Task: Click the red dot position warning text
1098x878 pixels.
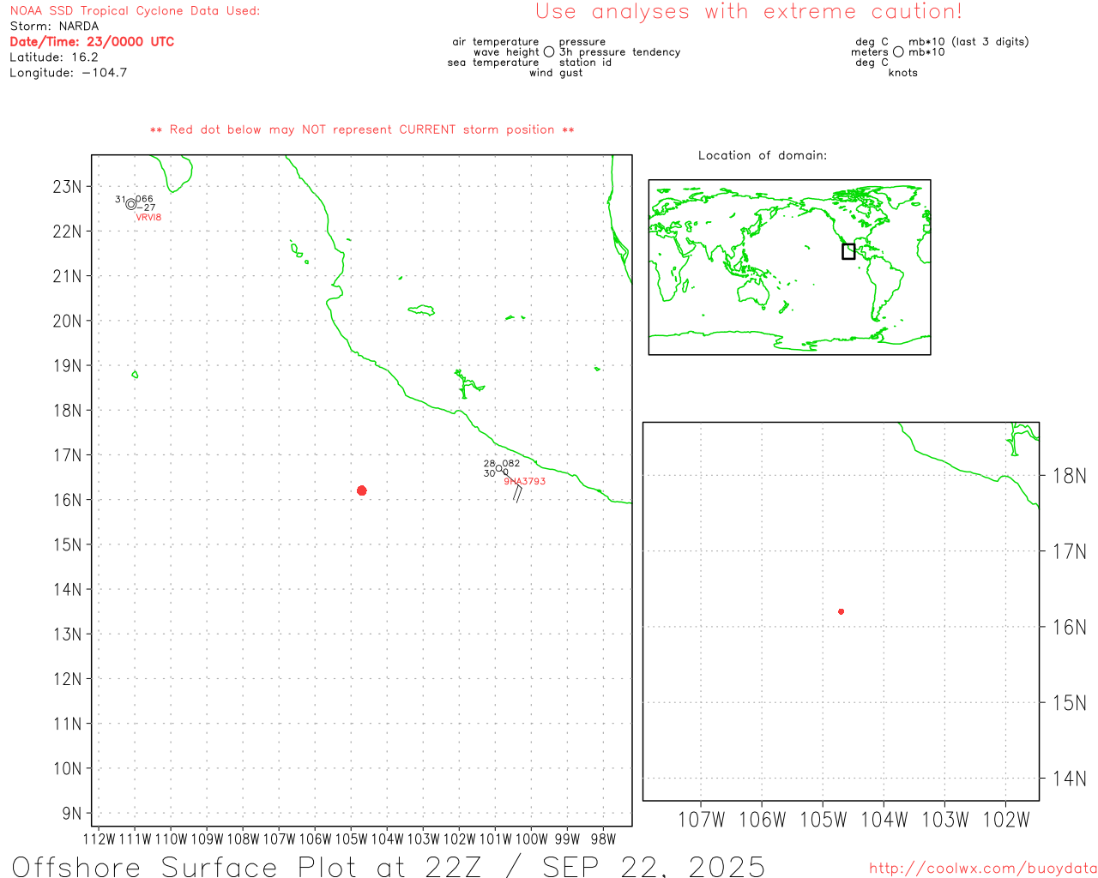Action: coord(362,129)
